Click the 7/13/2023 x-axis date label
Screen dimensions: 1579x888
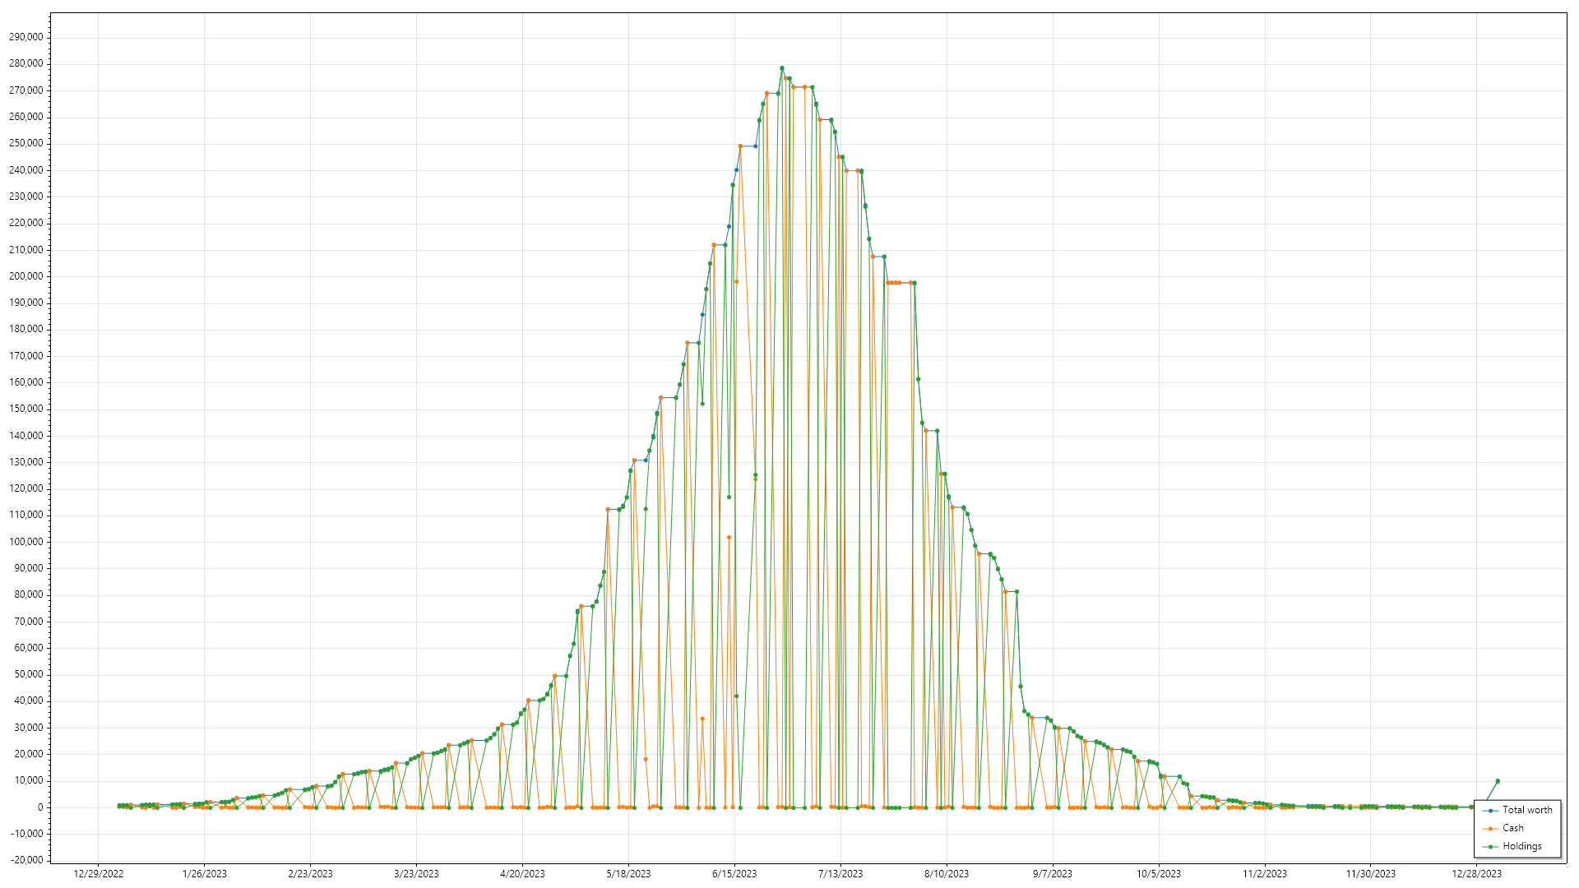pos(840,874)
